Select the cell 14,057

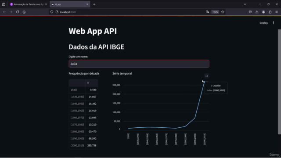click(92, 97)
